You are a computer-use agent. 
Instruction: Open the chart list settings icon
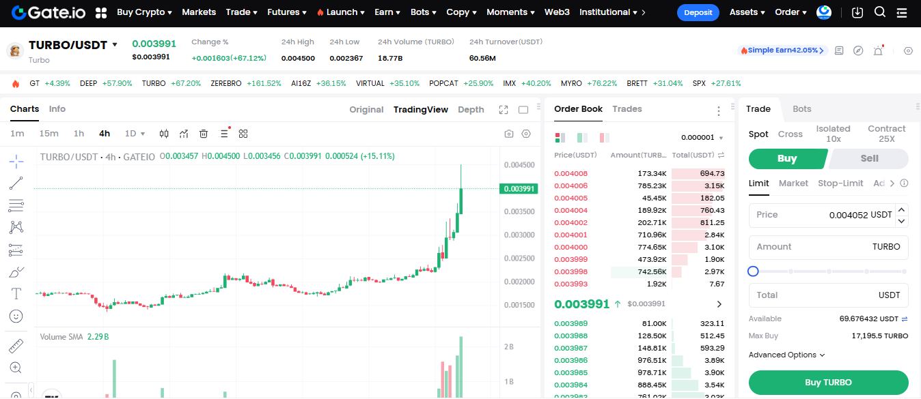pos(224,133)
